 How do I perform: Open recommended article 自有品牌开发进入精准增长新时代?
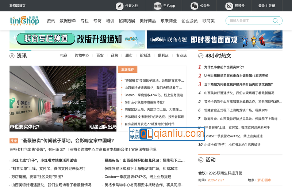click(150, 124)
